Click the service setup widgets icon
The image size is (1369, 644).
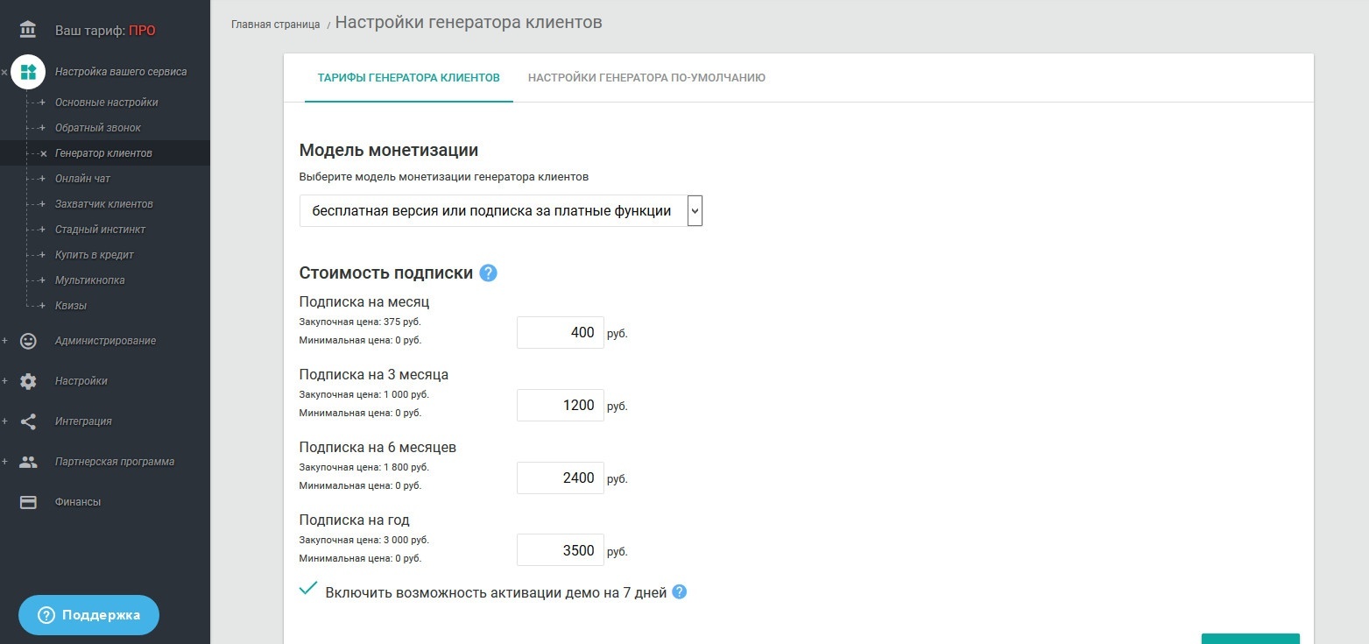click(x=28, y=72)
